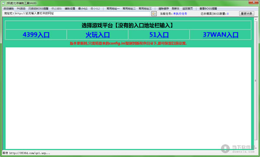Open 常用地址三 shortcut
The height and width of the screenshot is (157, 260).
tap(145, 9)
